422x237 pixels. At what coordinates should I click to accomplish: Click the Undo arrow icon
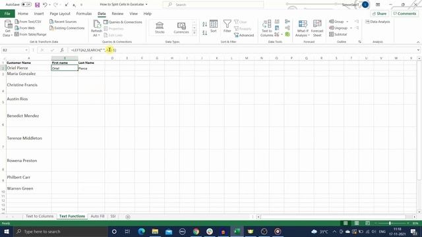coord(45,5)
